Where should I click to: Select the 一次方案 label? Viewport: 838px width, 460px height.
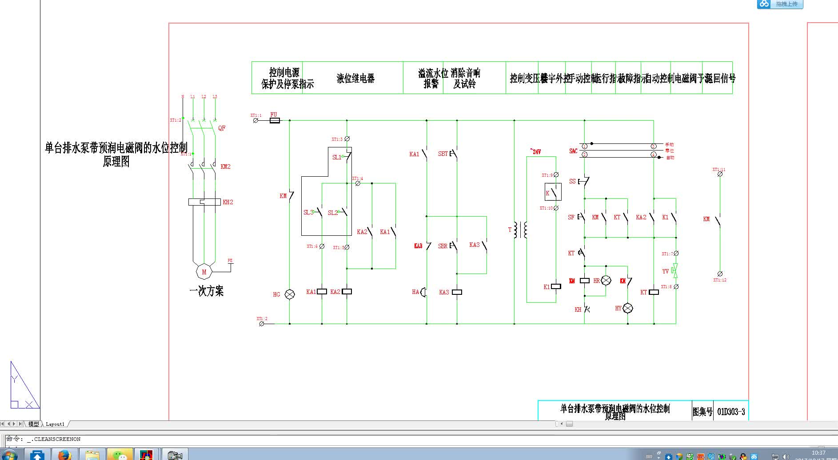coord(207,291)
